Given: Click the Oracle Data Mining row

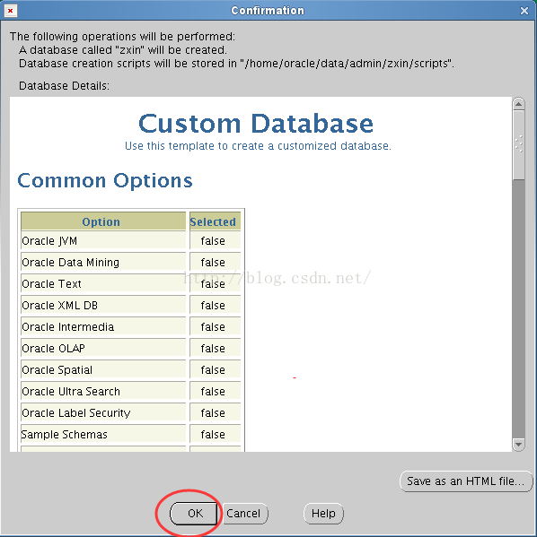Looking at the screenshot, I should [x=131, y=263].
